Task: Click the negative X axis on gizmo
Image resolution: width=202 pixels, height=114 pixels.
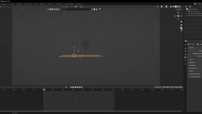Action: click(175, 16)
